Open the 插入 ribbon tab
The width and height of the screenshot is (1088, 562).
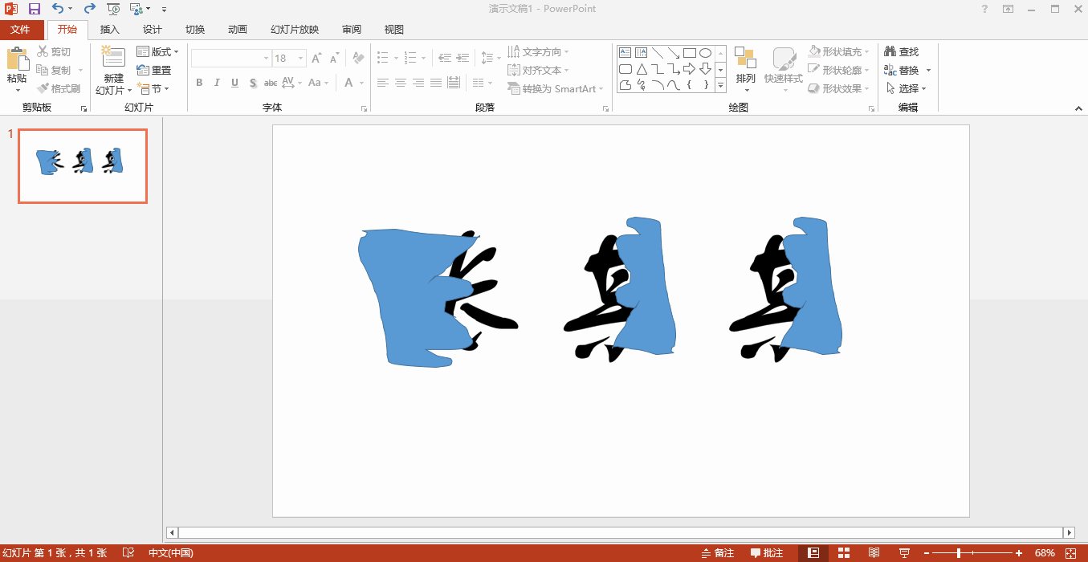click(x=110, y=30)
